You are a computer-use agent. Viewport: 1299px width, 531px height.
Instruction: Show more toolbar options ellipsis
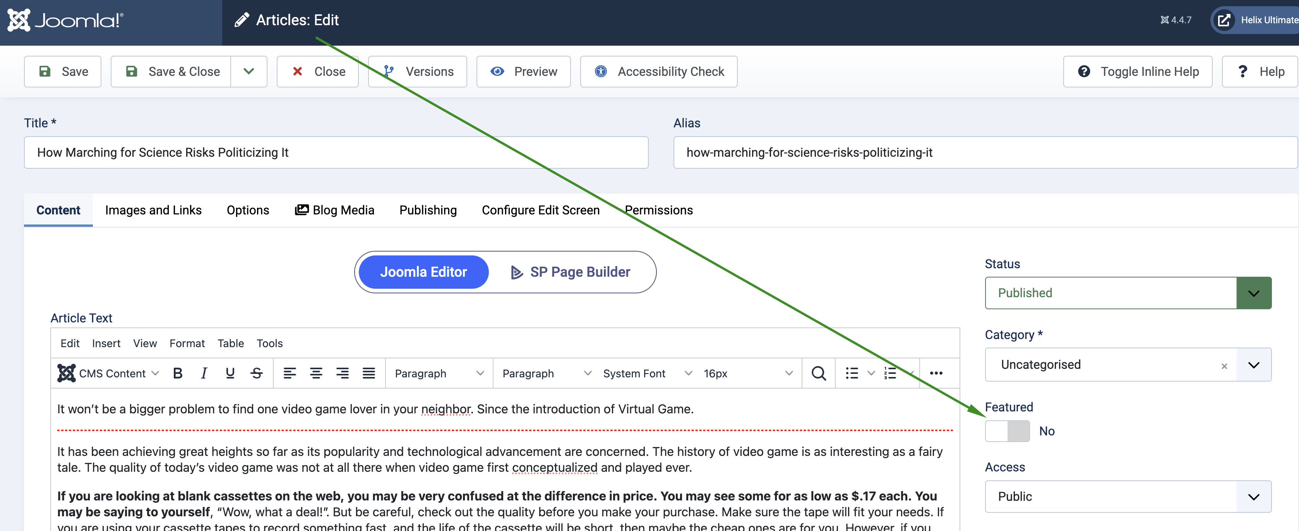(936, 373)
